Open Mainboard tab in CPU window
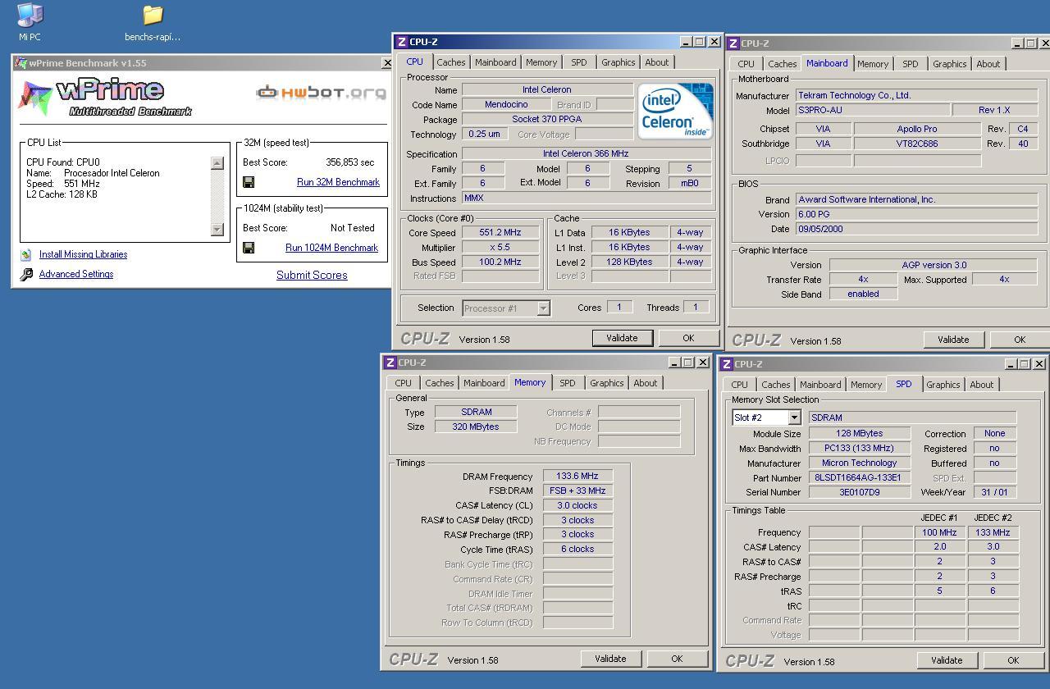The image size is (1050, 689). click(495, 62)
